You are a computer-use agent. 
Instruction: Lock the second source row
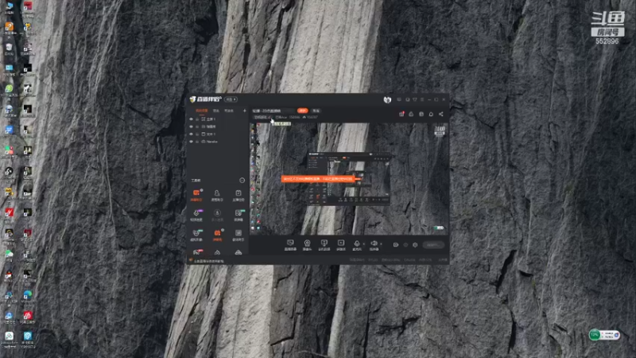[x=197, y=126]
